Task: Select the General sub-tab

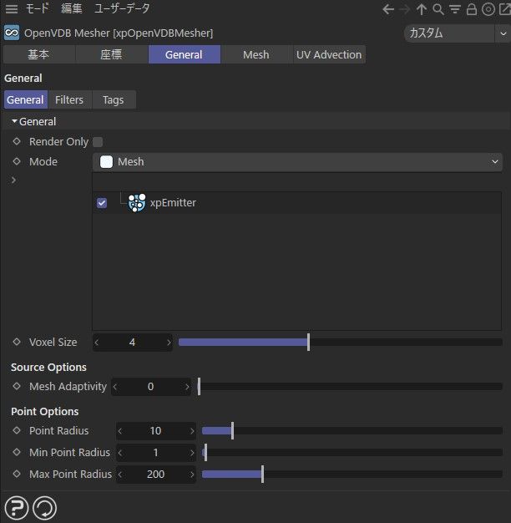Action: point(25,99)
